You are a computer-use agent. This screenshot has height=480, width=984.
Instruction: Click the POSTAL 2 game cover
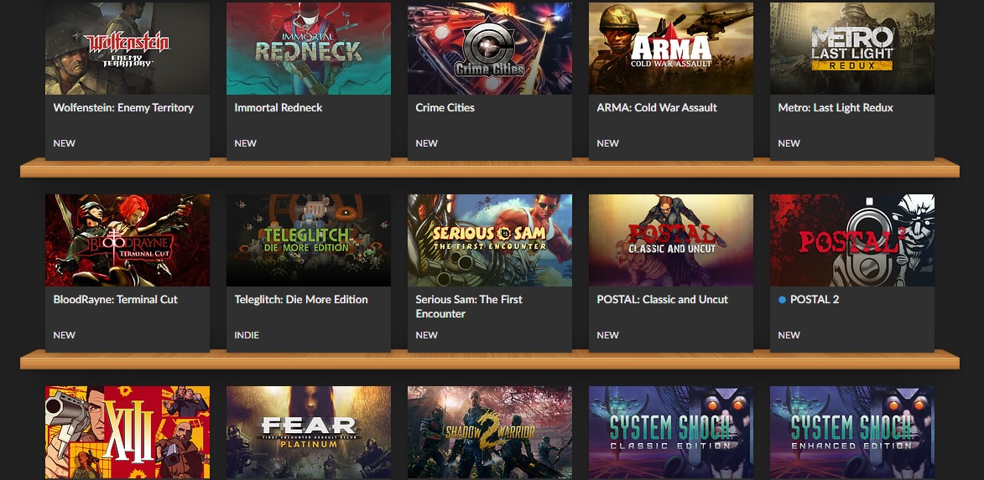[x=852, y=240]
